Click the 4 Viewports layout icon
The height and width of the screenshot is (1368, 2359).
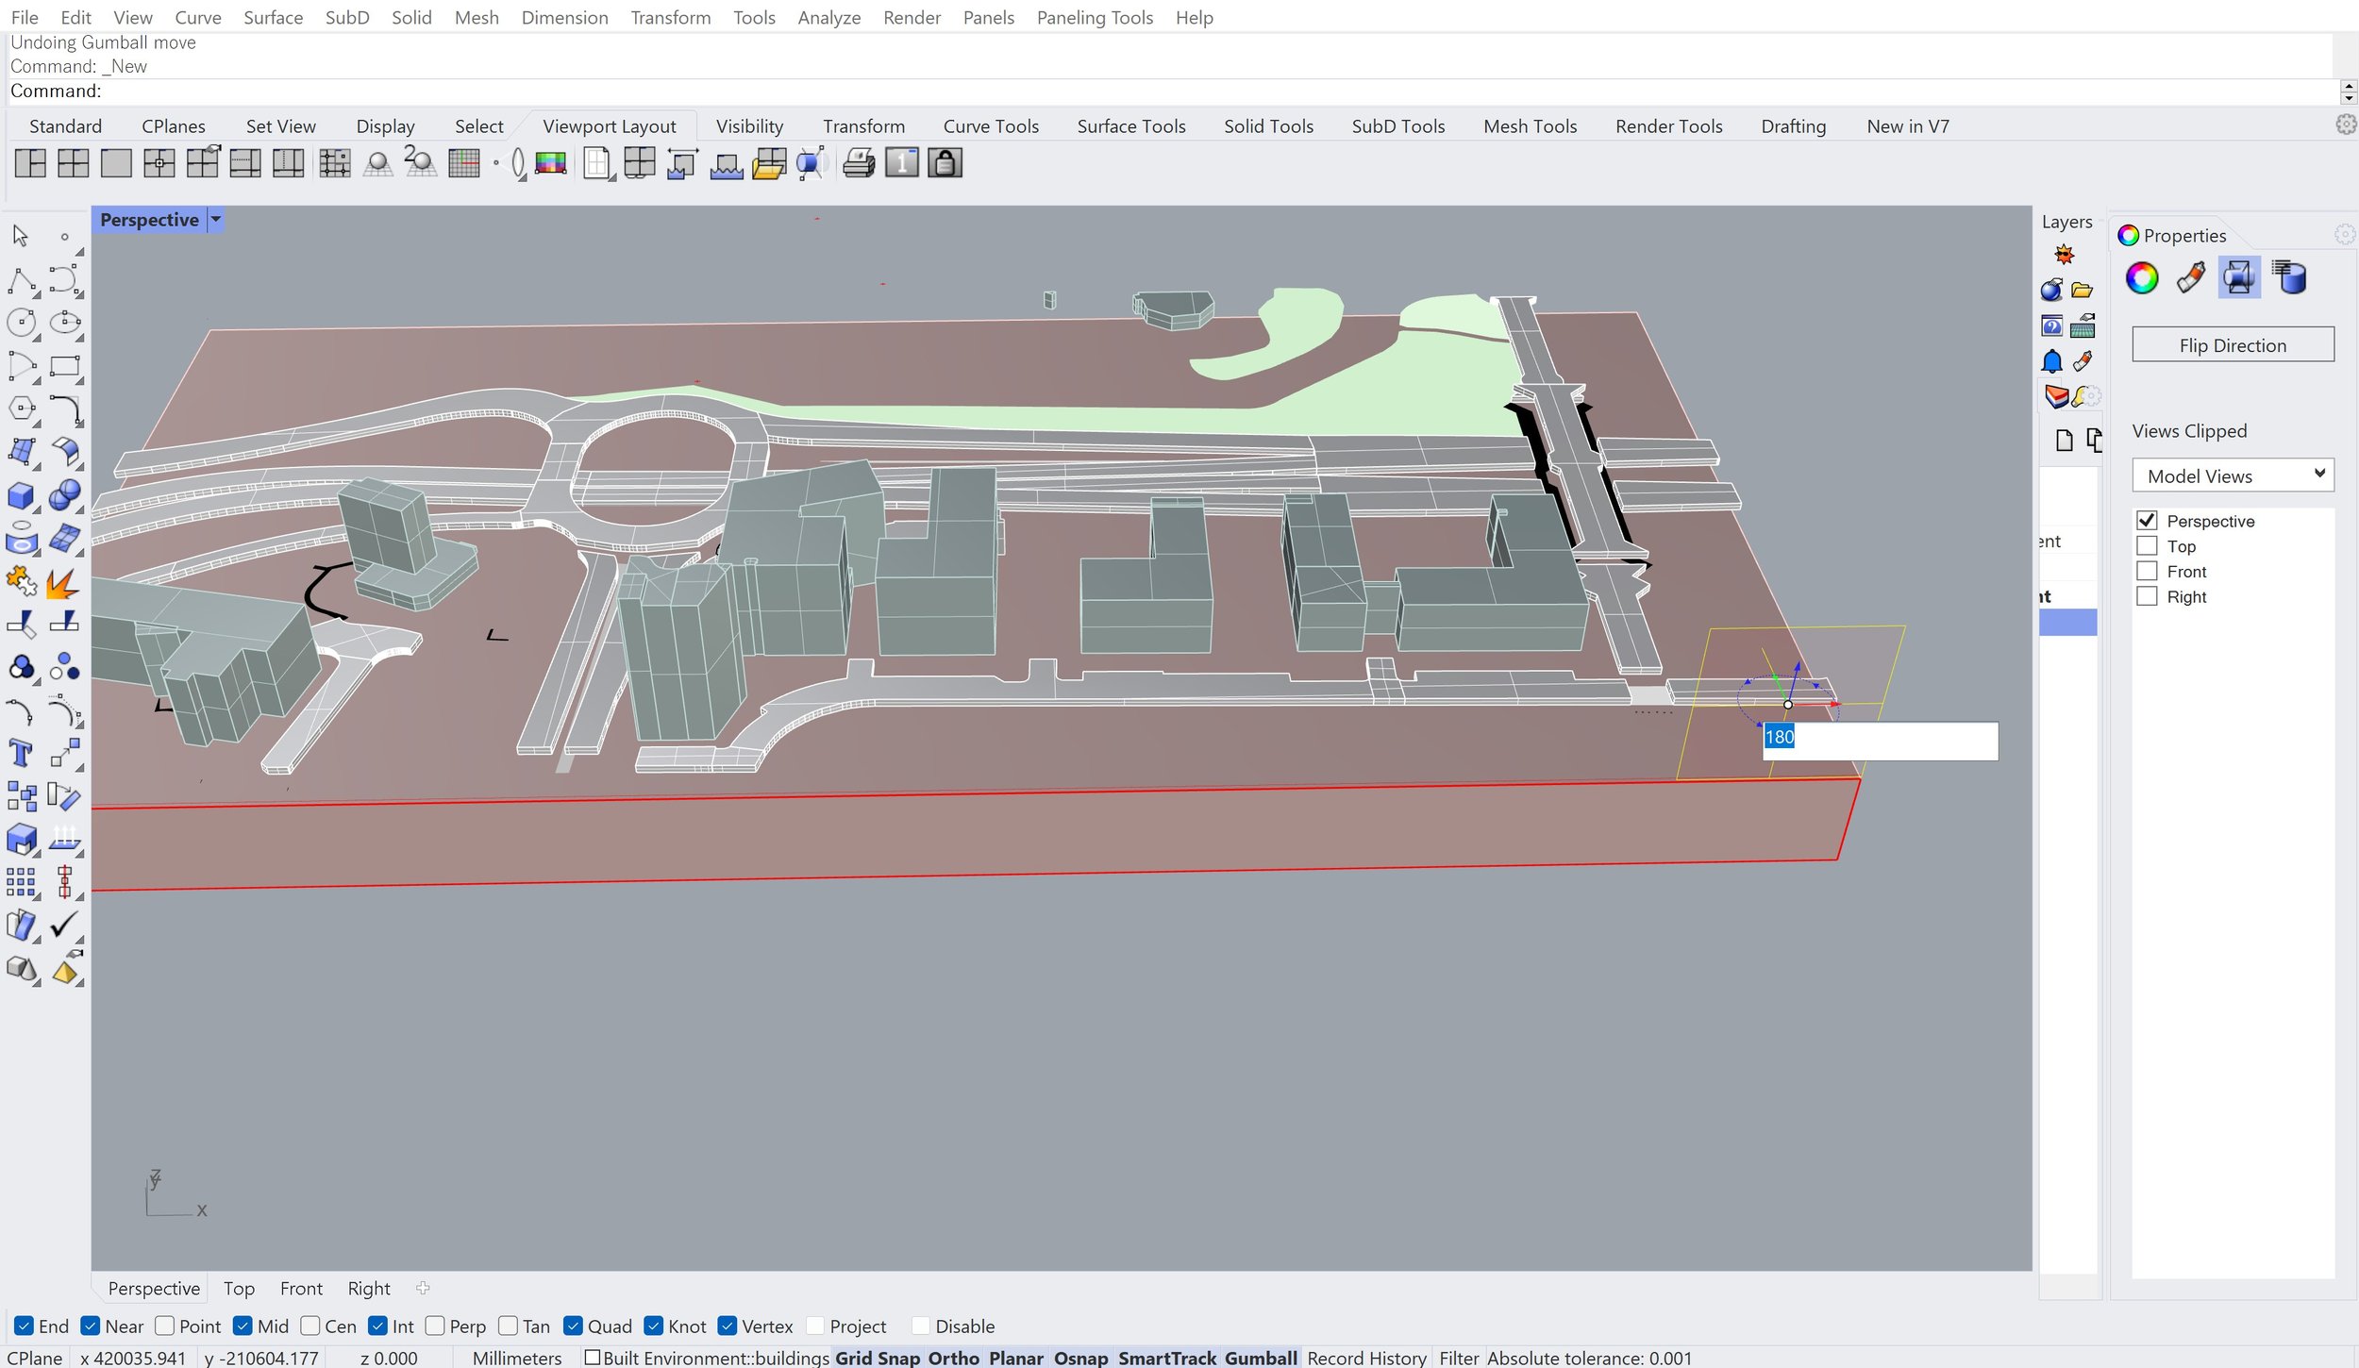point(73,163)
